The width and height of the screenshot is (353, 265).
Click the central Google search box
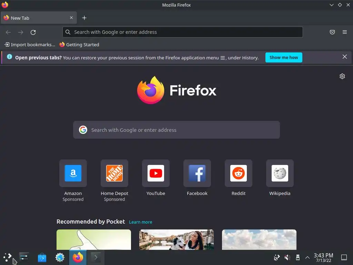point(176,130)
